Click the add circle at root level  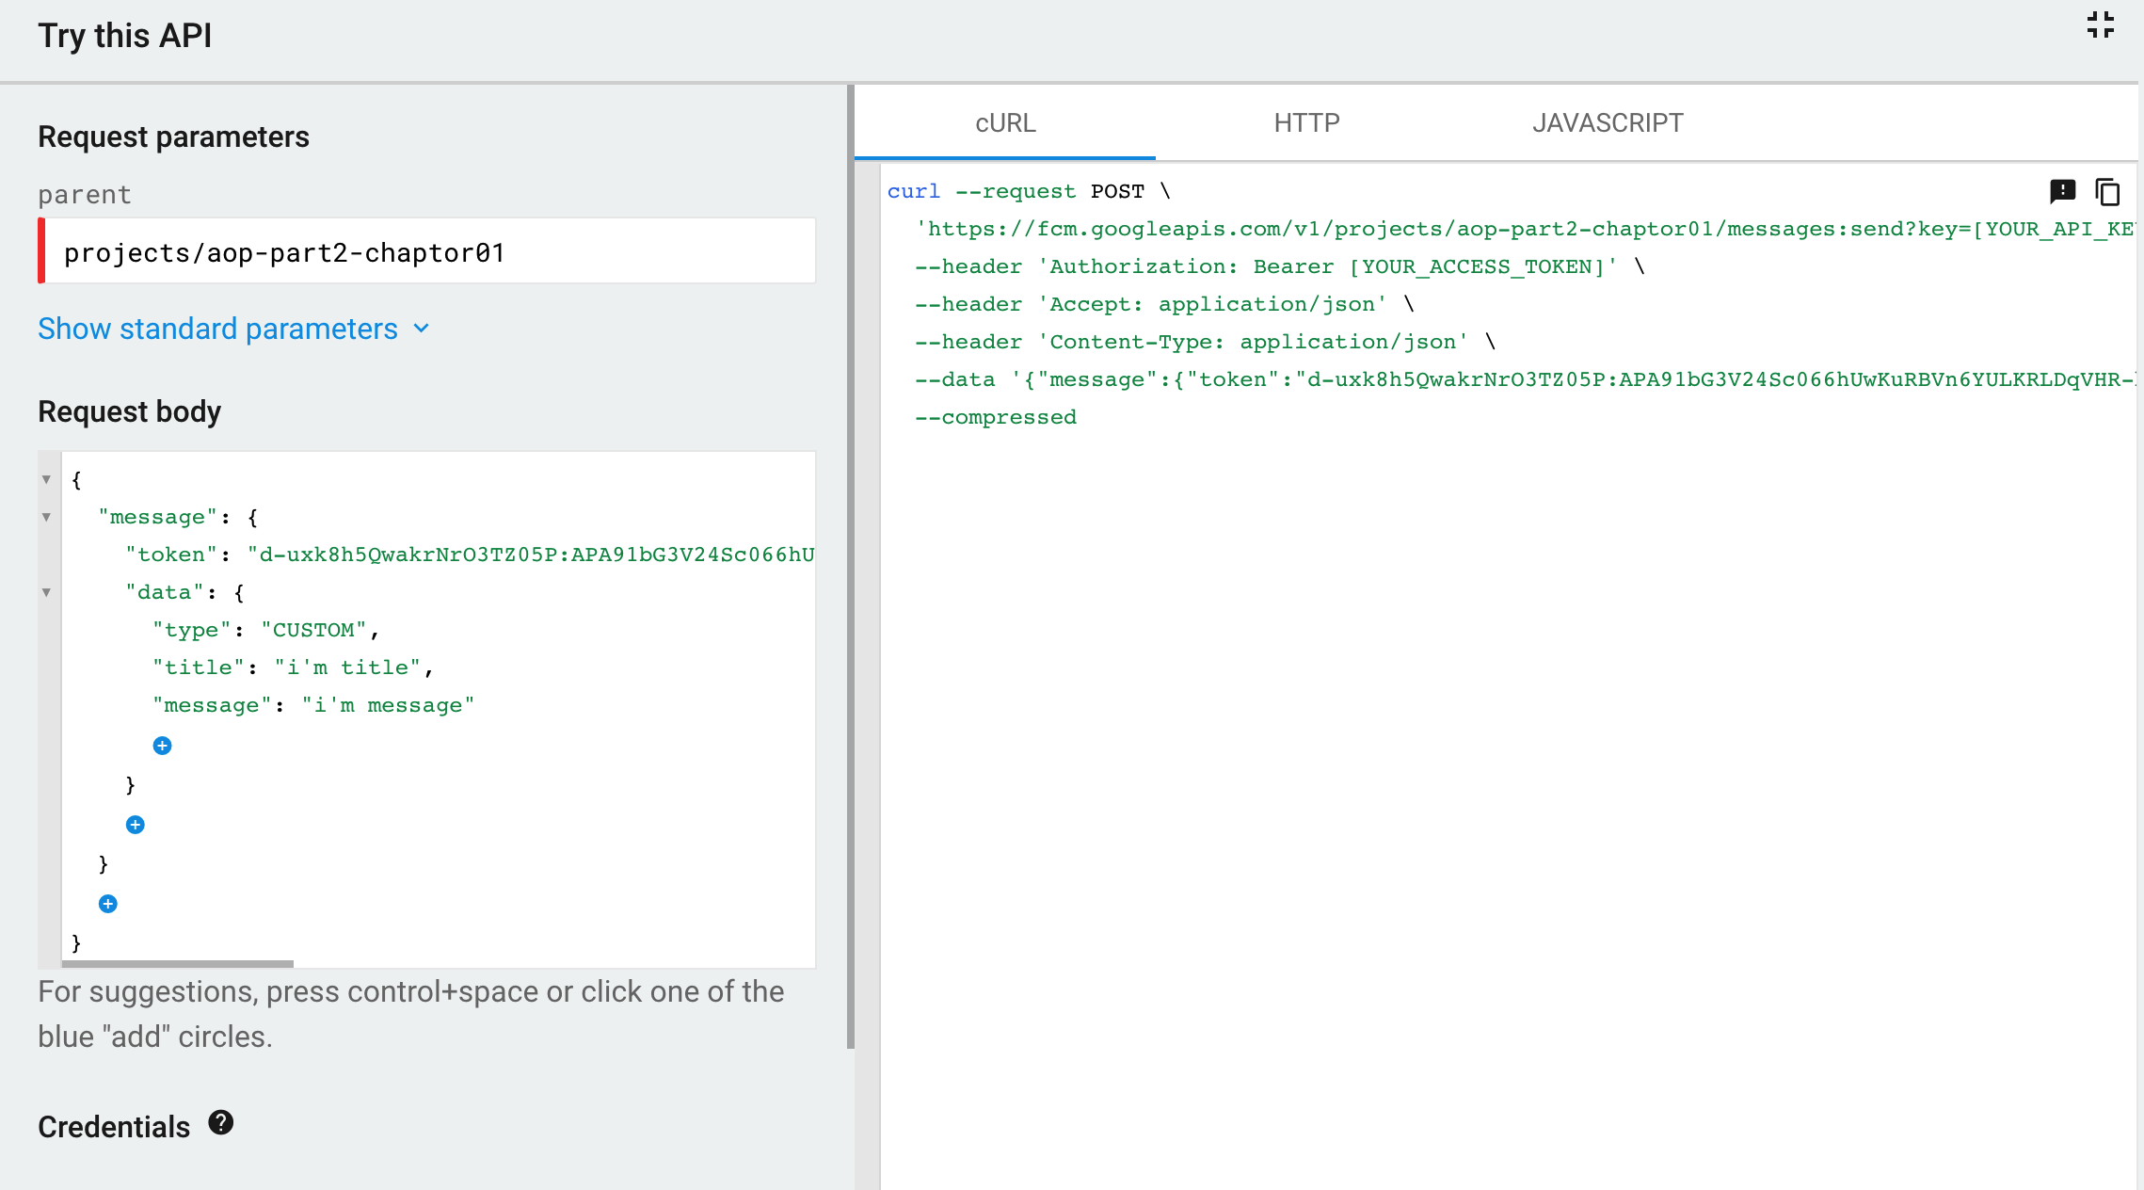click(108, 904)
